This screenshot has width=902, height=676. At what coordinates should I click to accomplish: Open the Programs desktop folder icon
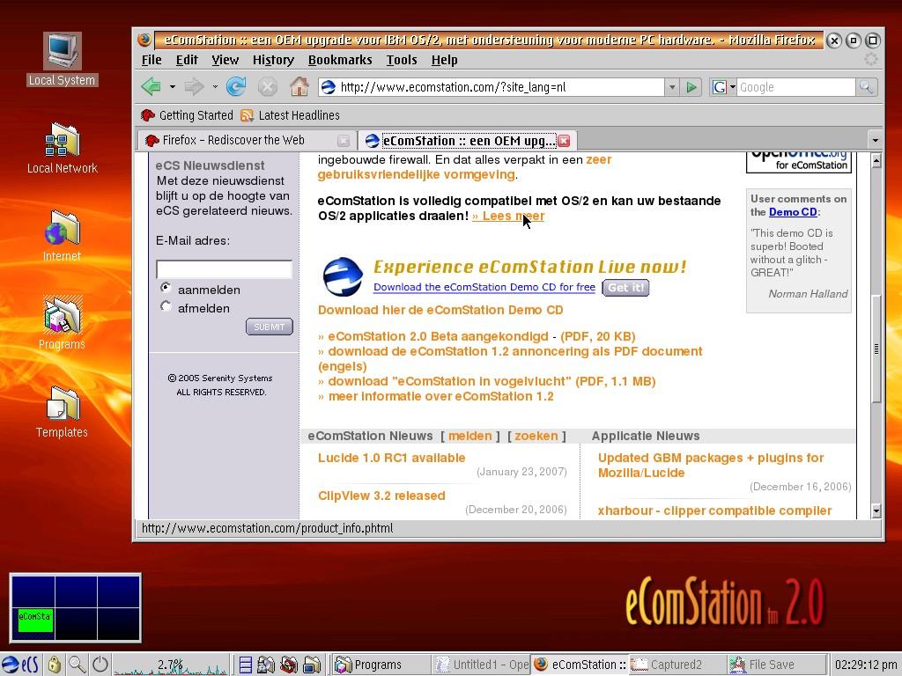[x=63, y=323]
